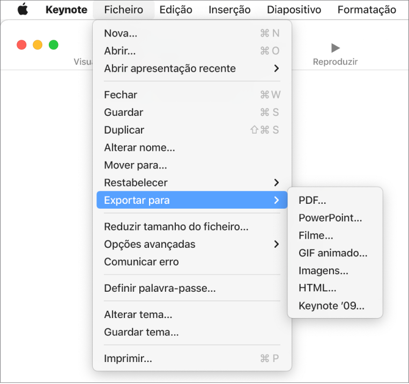Screen dimensions: 409x384
Task: Choose Duplicar menu item
Action: pyautogui.click(x=192, y=130)
